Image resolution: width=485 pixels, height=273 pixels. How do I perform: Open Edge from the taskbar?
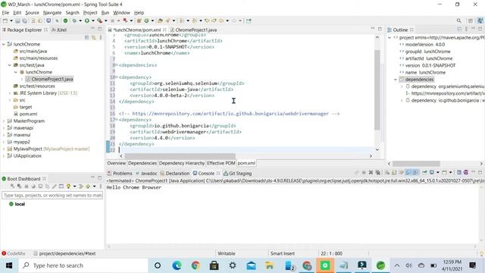pos(177,265)
